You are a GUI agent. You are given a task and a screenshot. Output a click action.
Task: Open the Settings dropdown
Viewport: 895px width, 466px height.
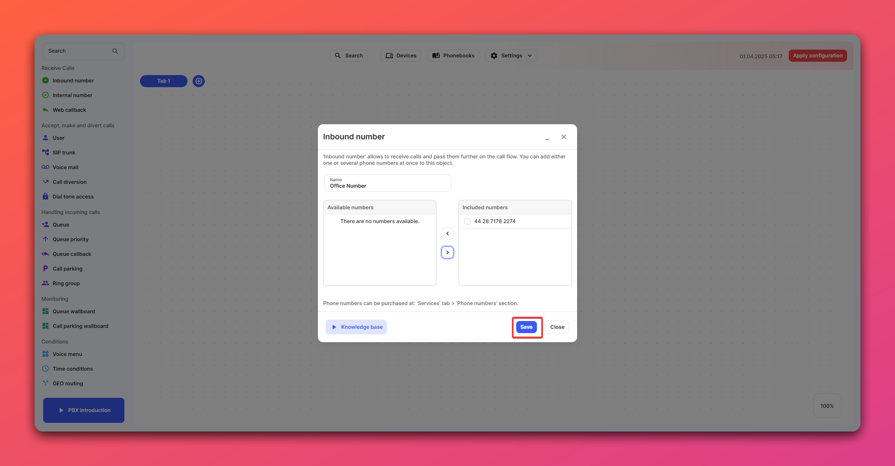[x=511, y=56]
